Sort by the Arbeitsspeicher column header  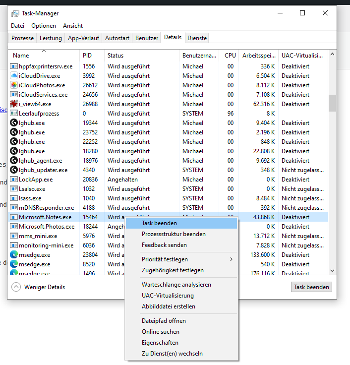[x=259, y=56]
